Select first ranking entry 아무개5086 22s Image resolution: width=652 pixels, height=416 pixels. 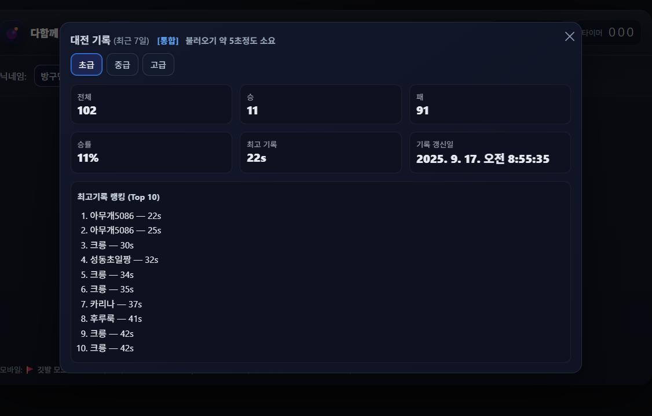120,216
